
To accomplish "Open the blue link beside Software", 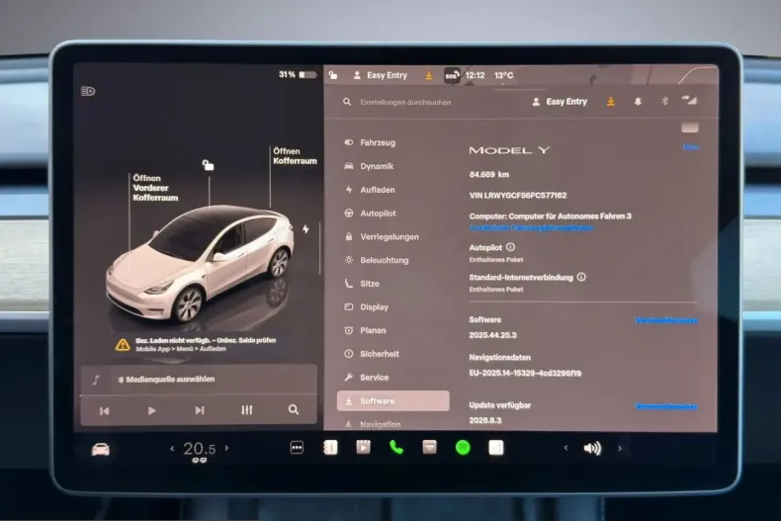I will (666, 319).
